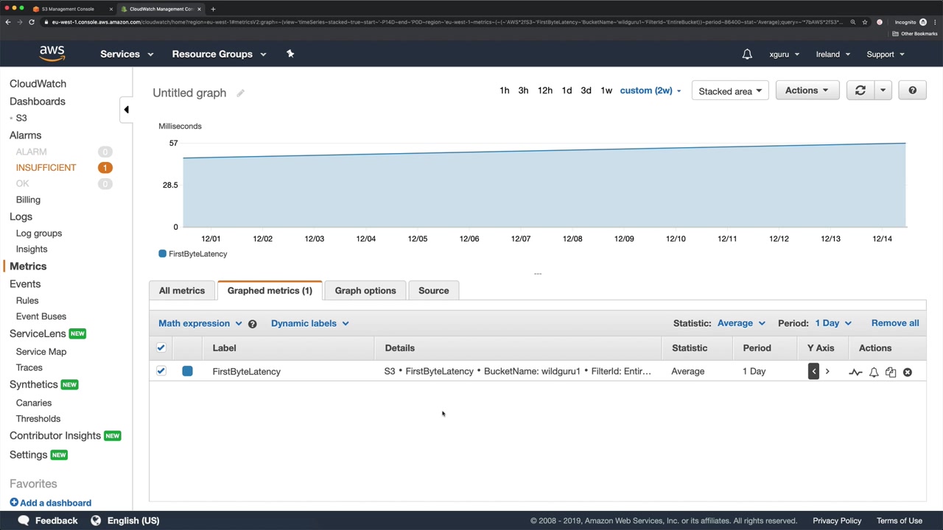Open the help question mark button

(912, 91)
